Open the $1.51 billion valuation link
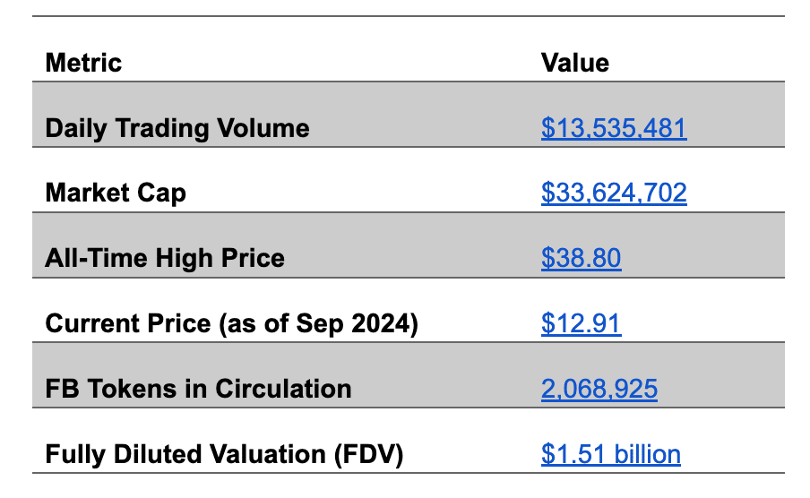810x498 pixels. (610, 454)
